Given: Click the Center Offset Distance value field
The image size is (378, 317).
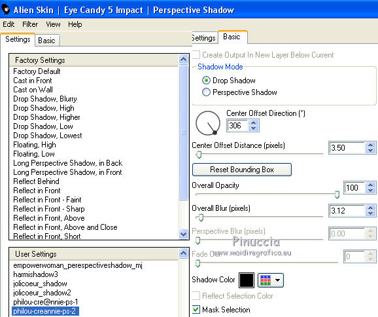Looking at the screenshot, I should click(x=347, y=147).
